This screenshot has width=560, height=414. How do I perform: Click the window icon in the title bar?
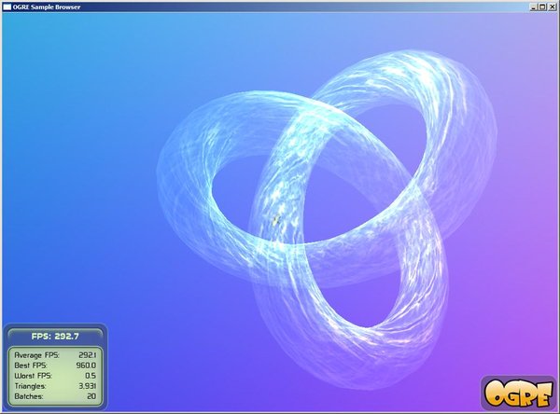(x=7, y=7)
